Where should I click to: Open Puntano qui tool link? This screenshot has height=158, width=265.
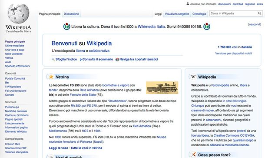point(12,107)
